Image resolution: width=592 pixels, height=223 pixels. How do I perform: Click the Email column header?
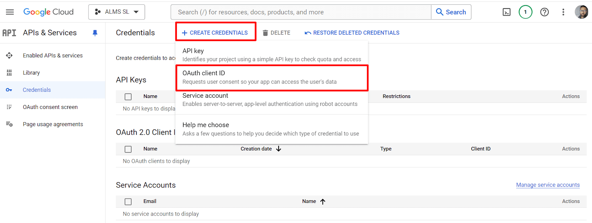pos(150,201)
